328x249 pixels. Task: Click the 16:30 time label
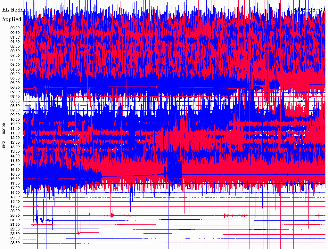tap(15, 179)
